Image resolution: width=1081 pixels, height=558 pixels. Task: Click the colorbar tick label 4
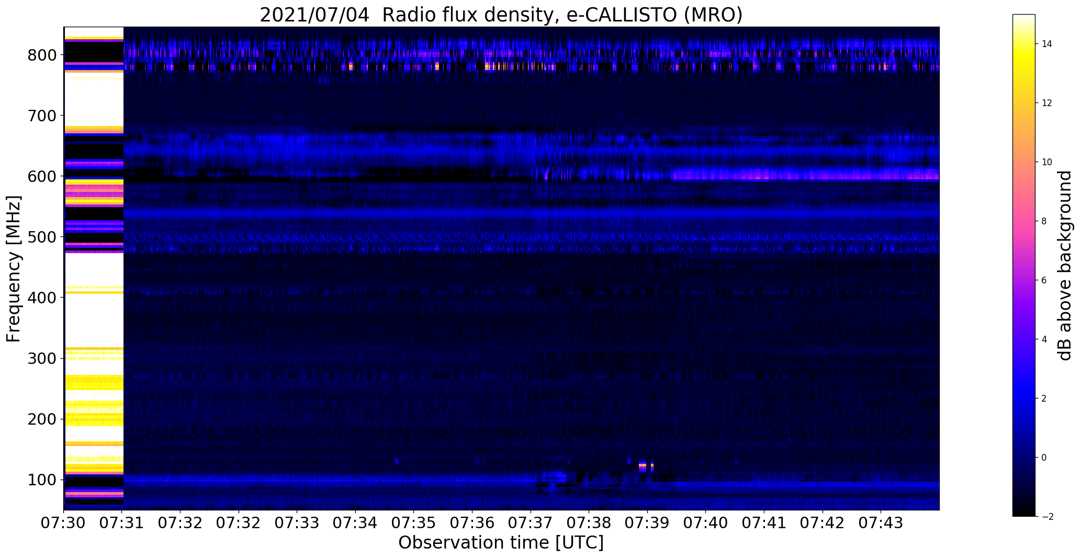1044,339
